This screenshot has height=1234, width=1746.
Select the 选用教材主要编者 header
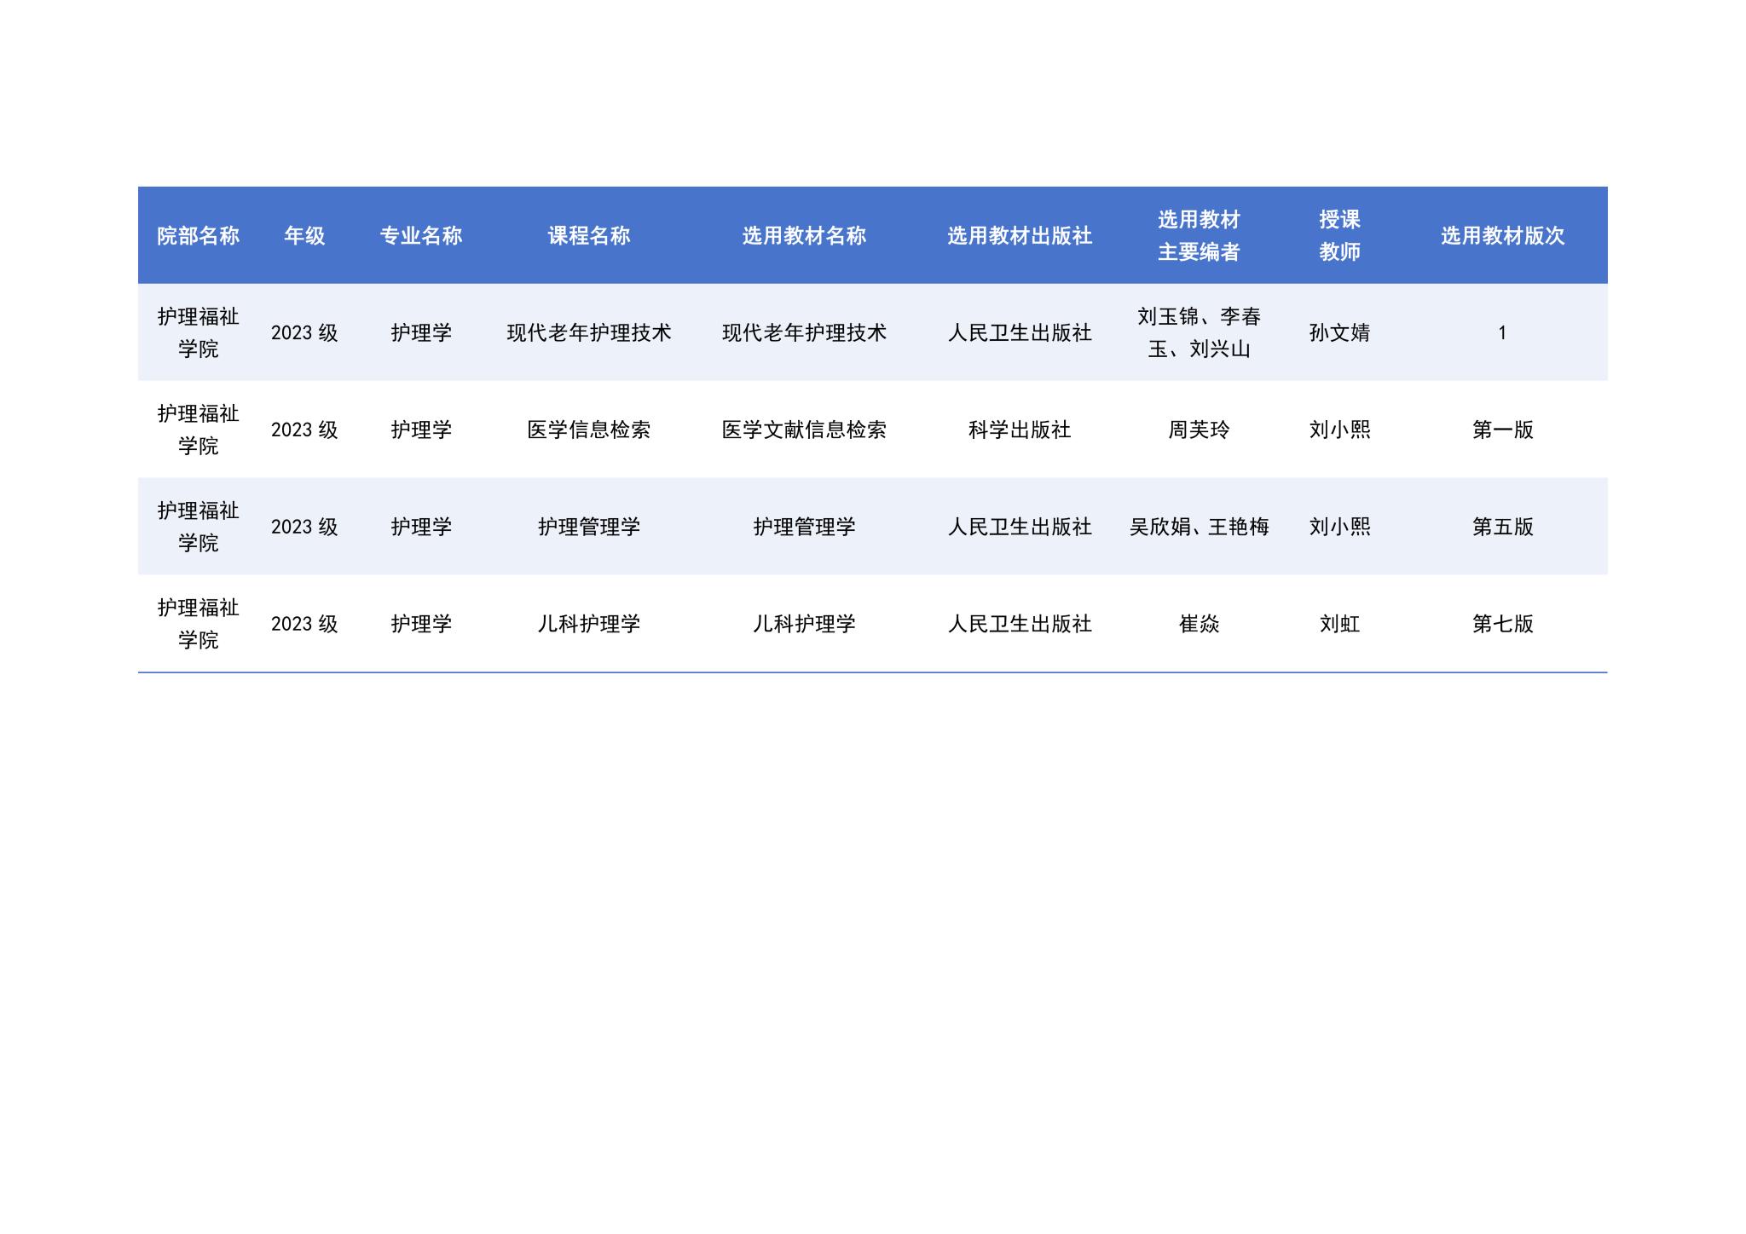1199,236
